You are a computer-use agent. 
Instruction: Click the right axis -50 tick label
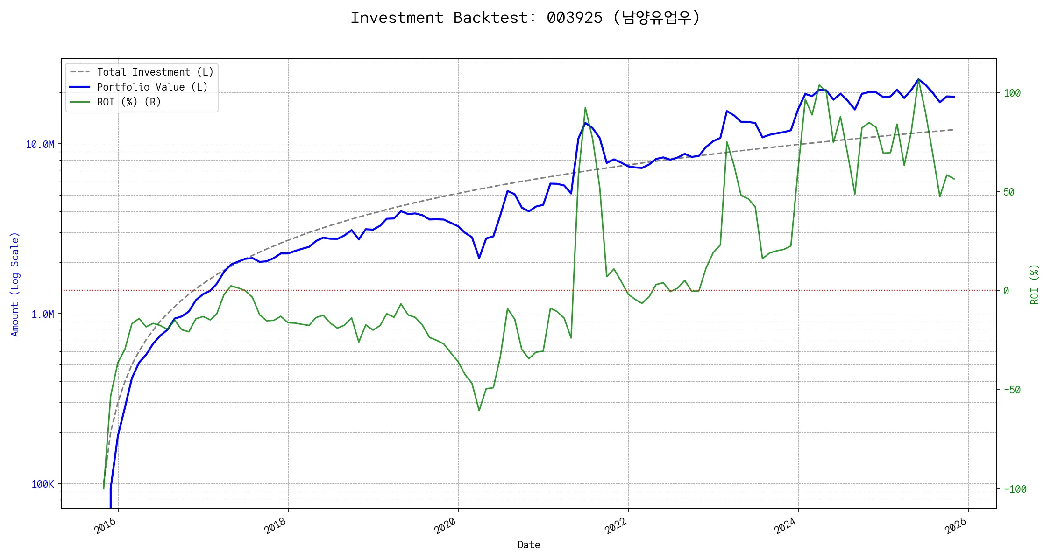(x=1012, y=390)
